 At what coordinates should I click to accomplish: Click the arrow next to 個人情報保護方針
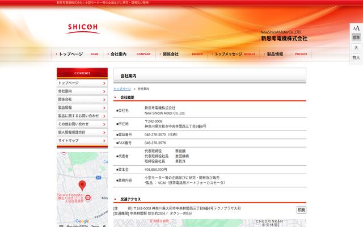coord(104,132)
